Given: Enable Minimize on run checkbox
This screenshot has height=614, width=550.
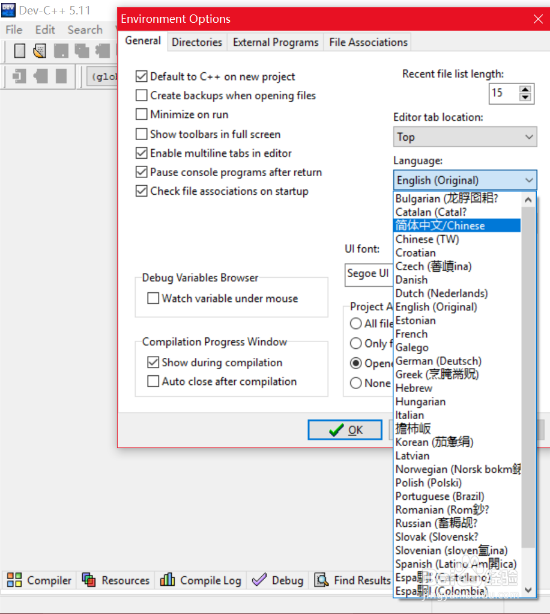Looking at the screenshot, I should click(142, 114).
